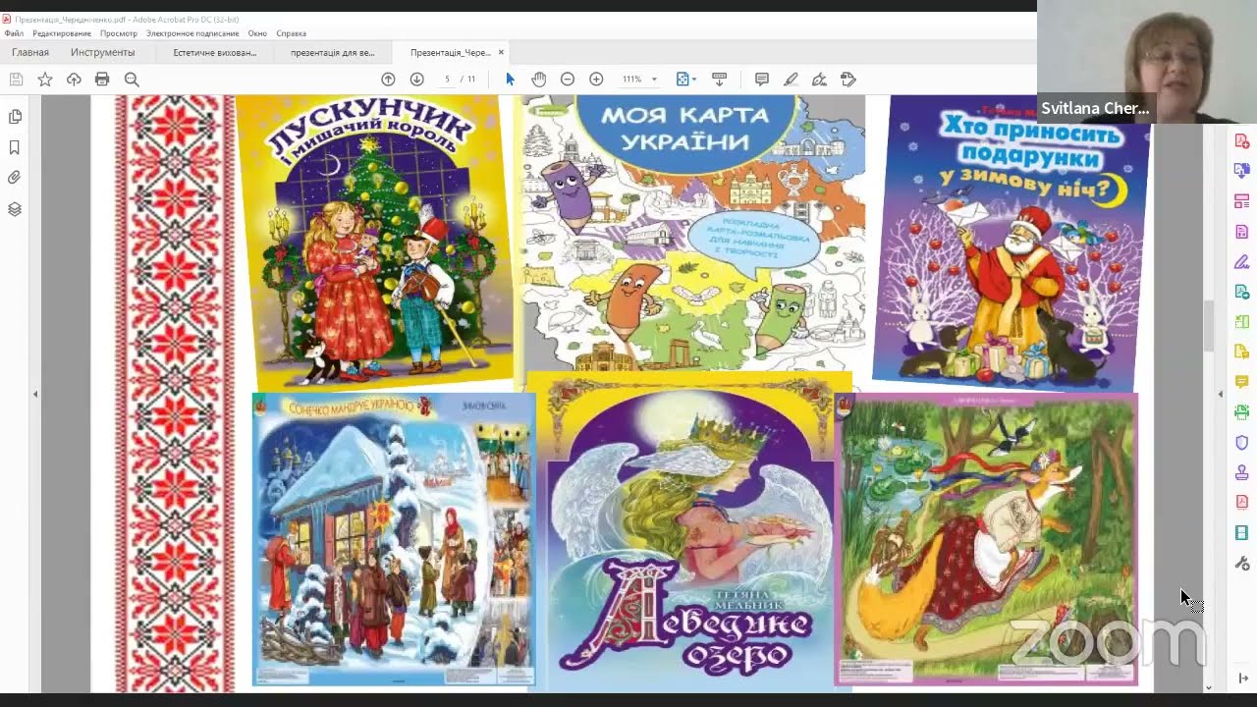Open the Compare Files tool
1257x707 pixels.
coord(1242,322)
